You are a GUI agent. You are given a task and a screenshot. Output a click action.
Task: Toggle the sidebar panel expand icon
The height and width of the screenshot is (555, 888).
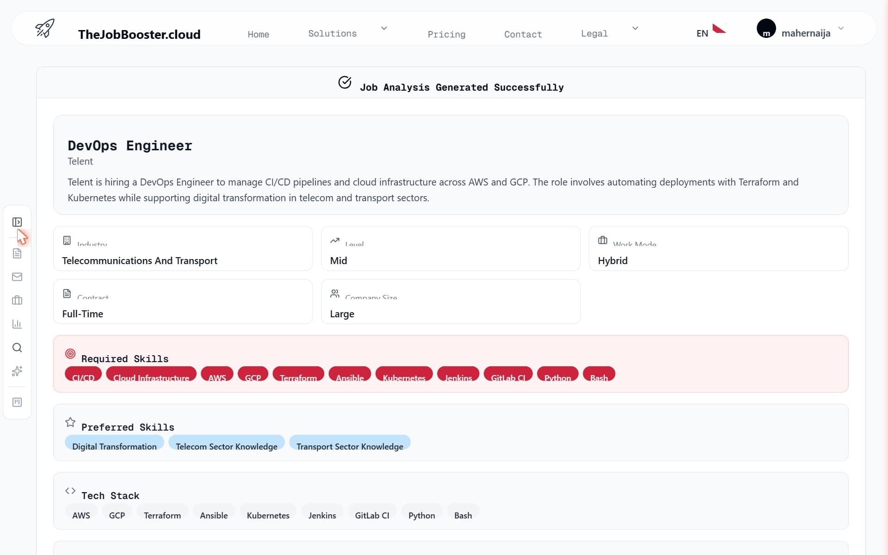17,222
